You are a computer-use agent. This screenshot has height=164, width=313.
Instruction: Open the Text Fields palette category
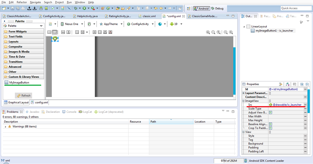tap(24, 37)
